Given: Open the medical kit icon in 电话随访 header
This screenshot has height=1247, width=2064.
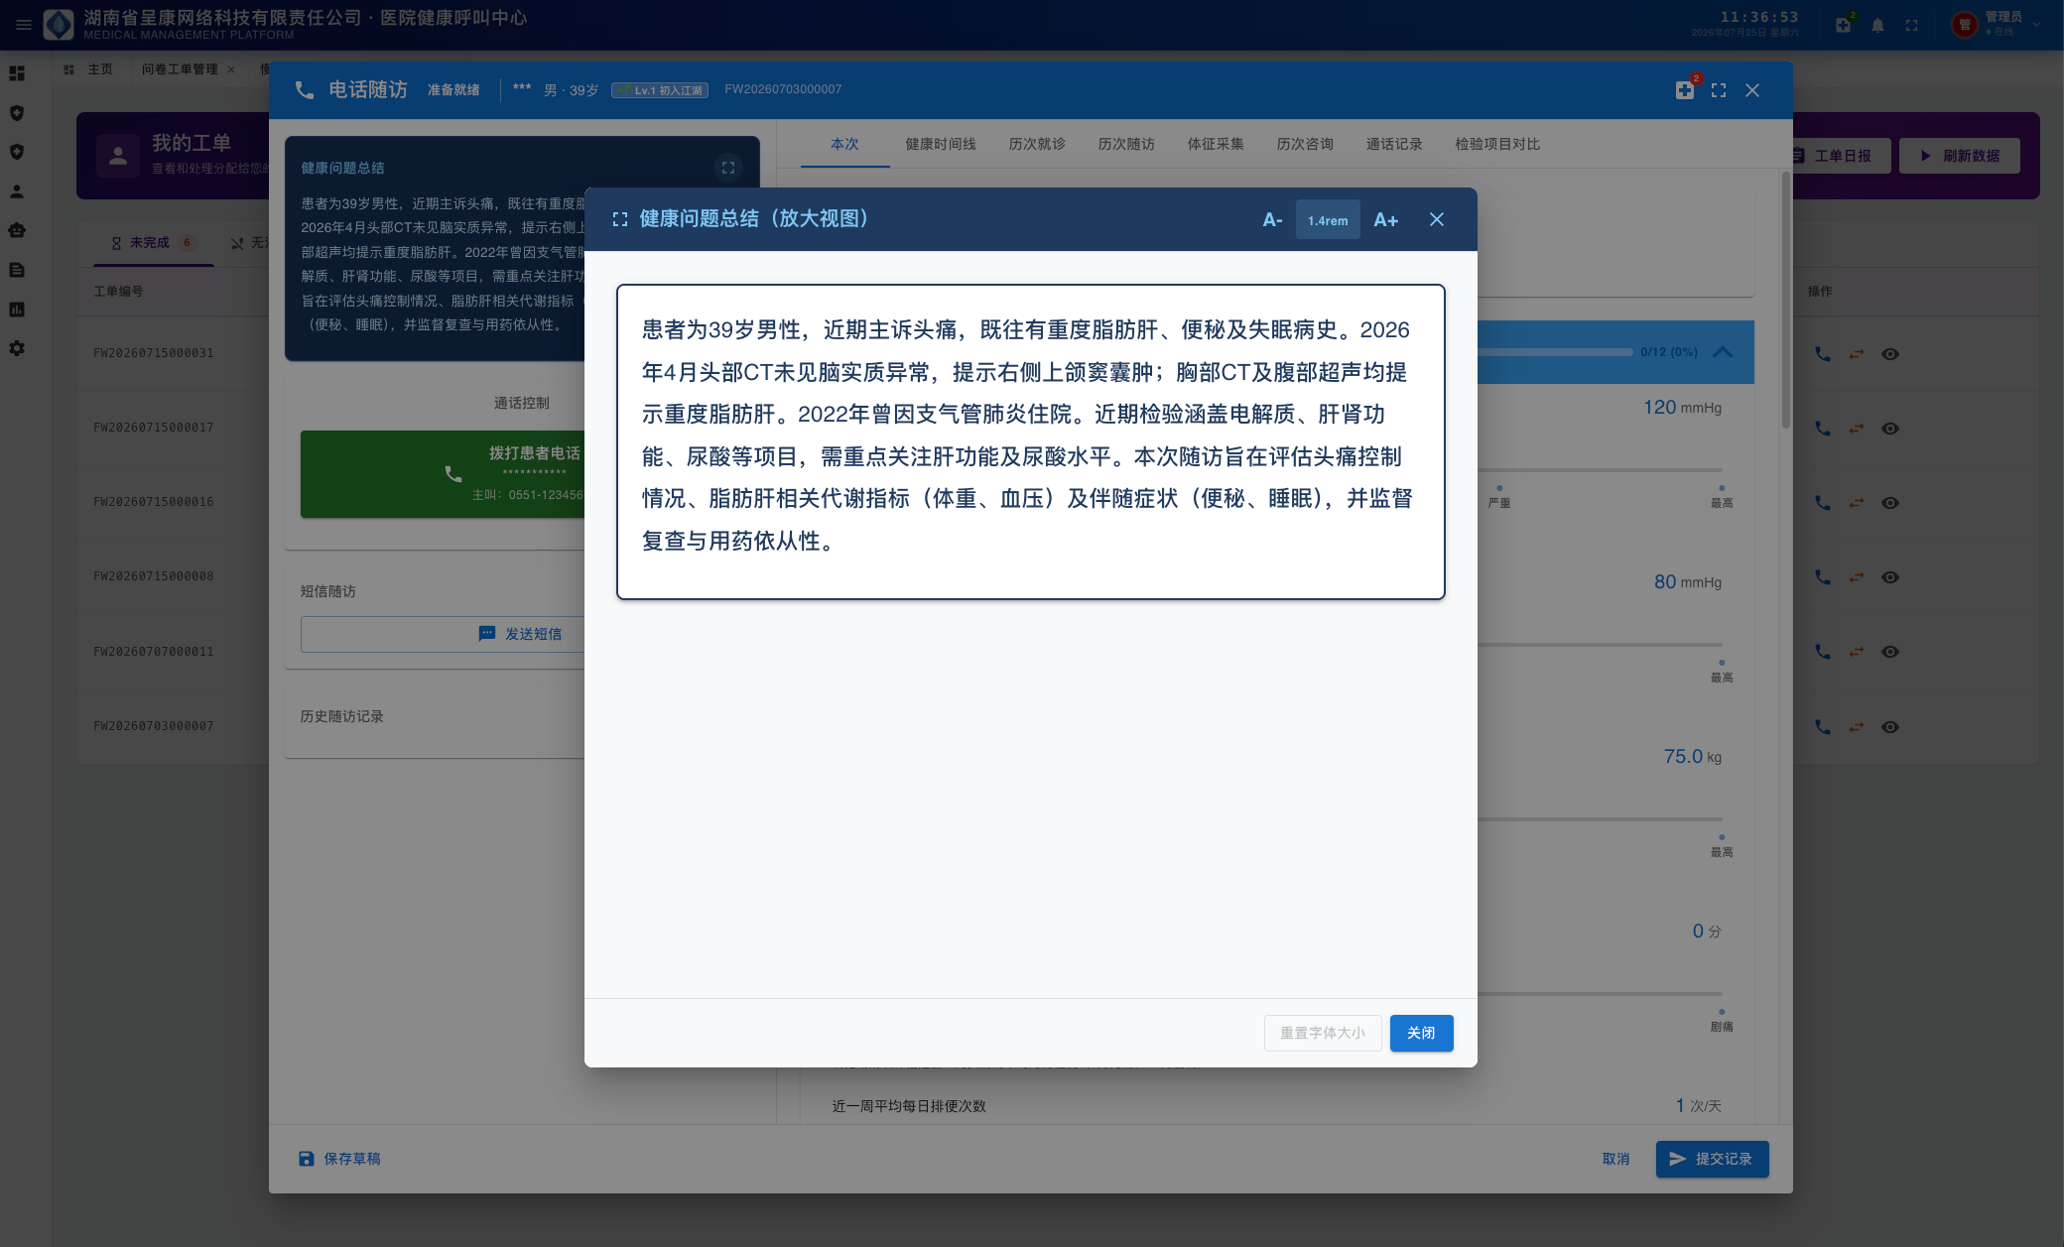Looking at the screenshot, I should tap(1685, 90).
